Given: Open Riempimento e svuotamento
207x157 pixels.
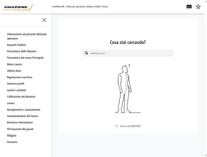Looking at the screenshot, I should (24, 110).
